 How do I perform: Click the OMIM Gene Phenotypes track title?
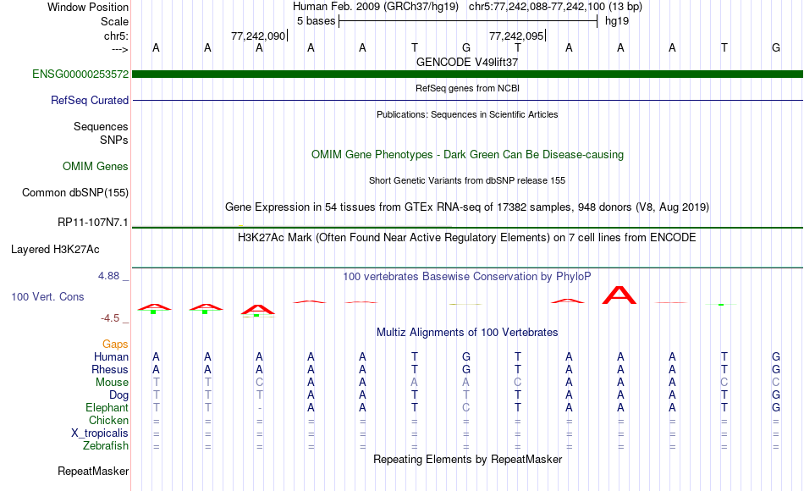pos(467,154)
